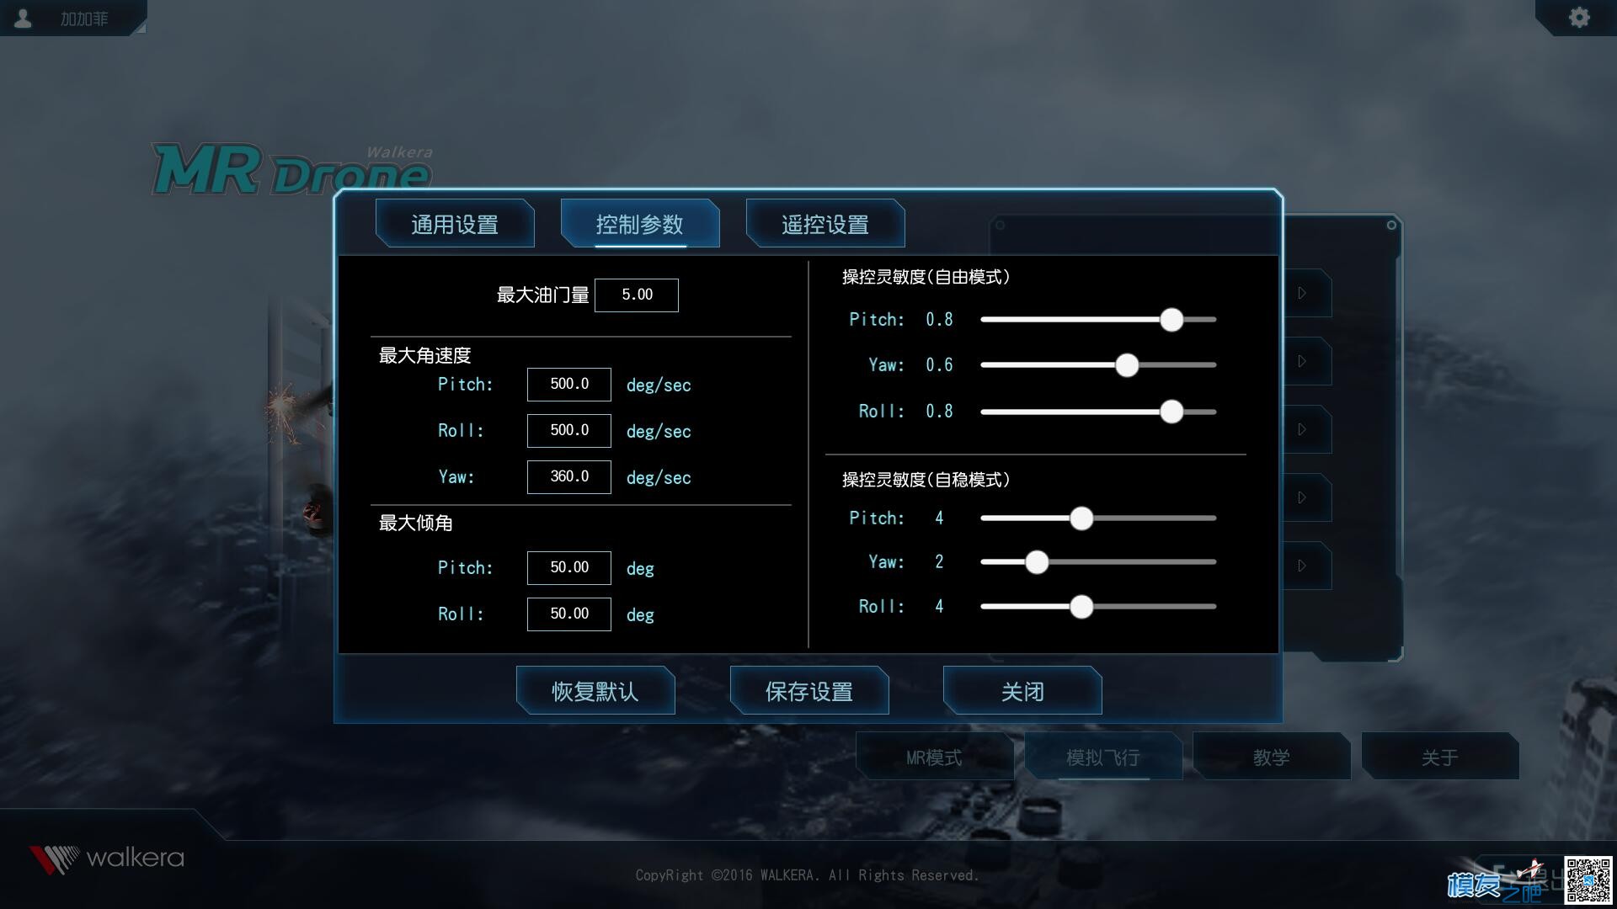Click 最大油门量 throttle input field

coord(638,294)
